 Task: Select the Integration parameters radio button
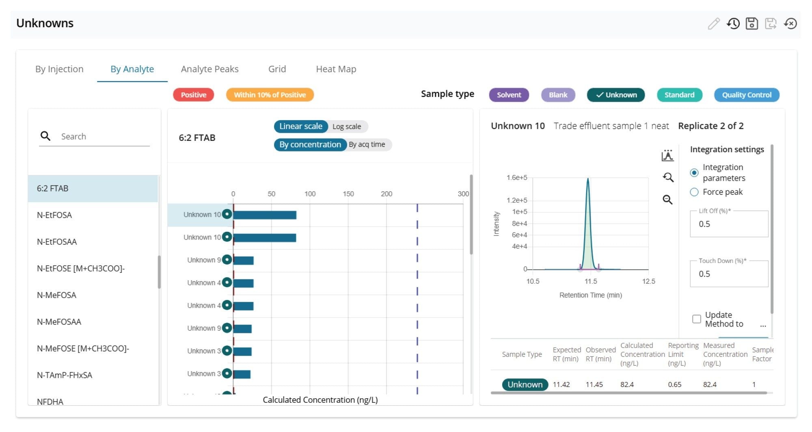(x=693, y=173)
